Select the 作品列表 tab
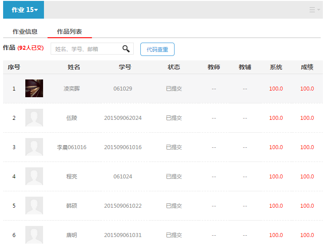The width and height of the screenshot is (326, 249). coord(69,32)
